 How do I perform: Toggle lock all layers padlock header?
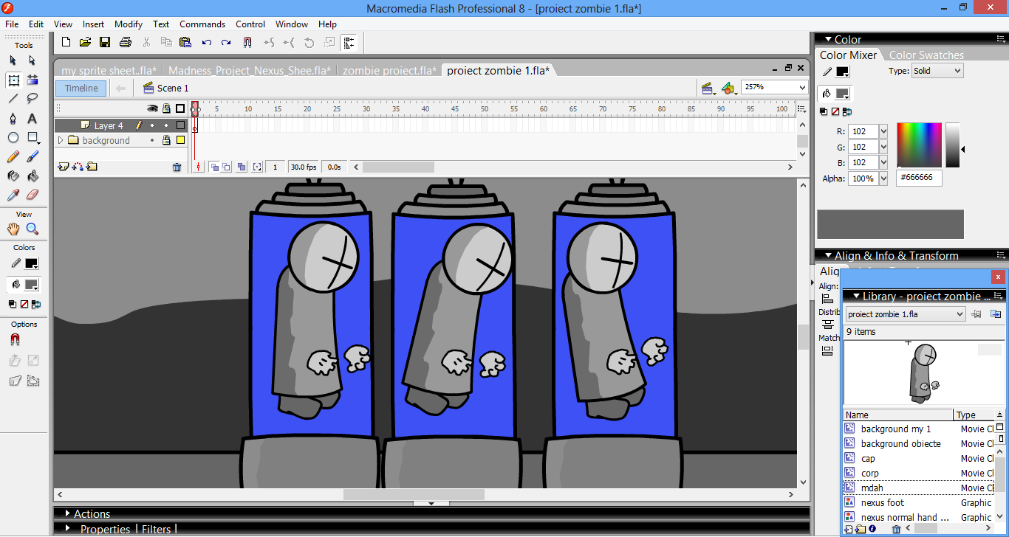coord(166,108)
